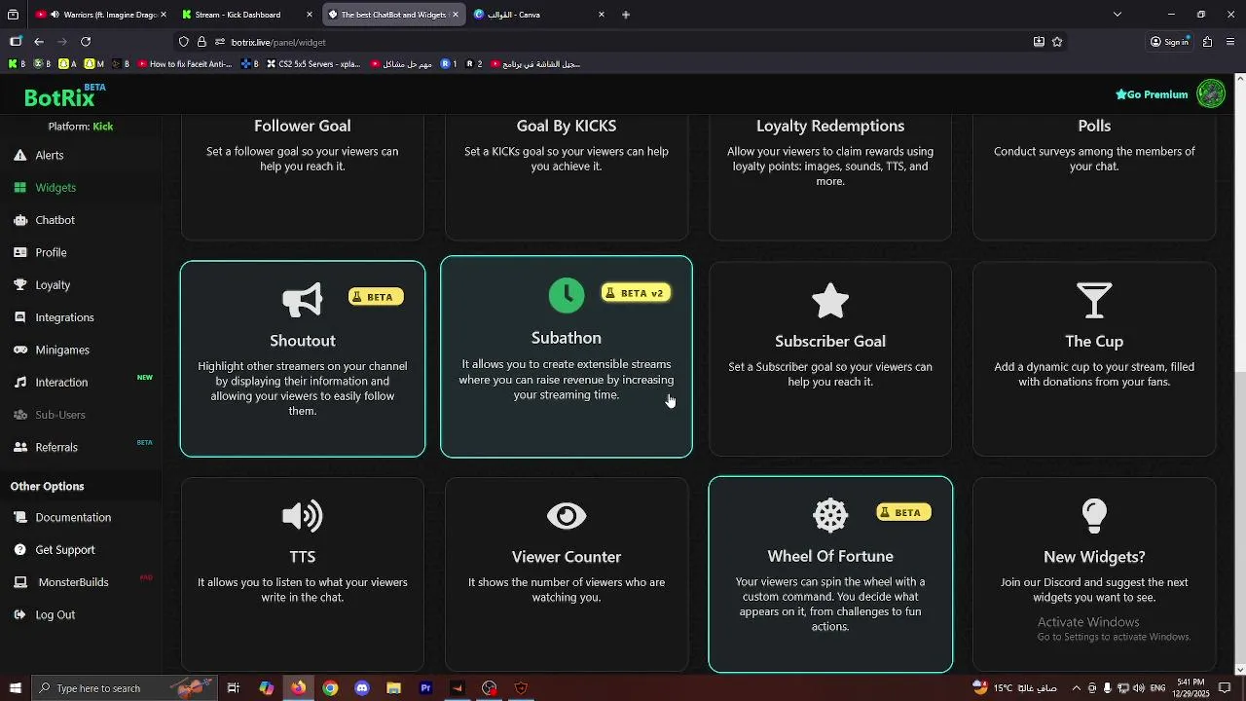Click the Subathon BETA v2 badge
This screenshot has height=701, width=1246.
tap(636, 293)
